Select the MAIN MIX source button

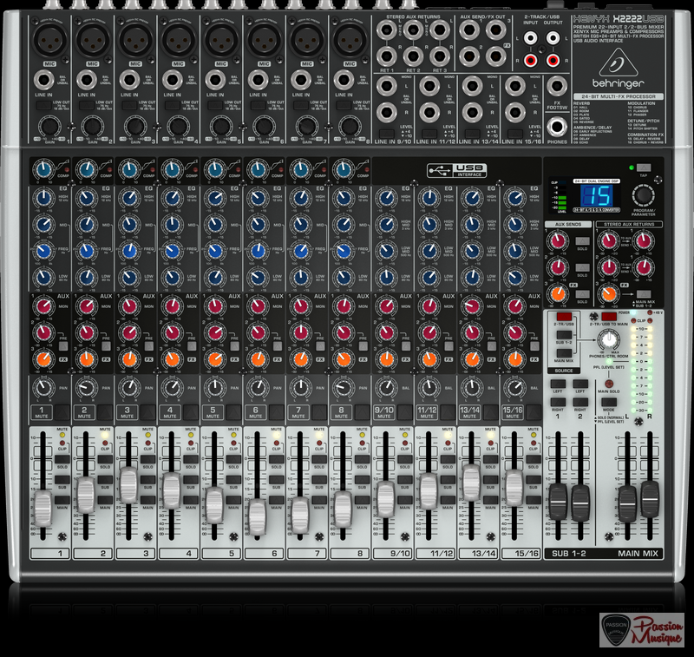click(x=564, y=353)
